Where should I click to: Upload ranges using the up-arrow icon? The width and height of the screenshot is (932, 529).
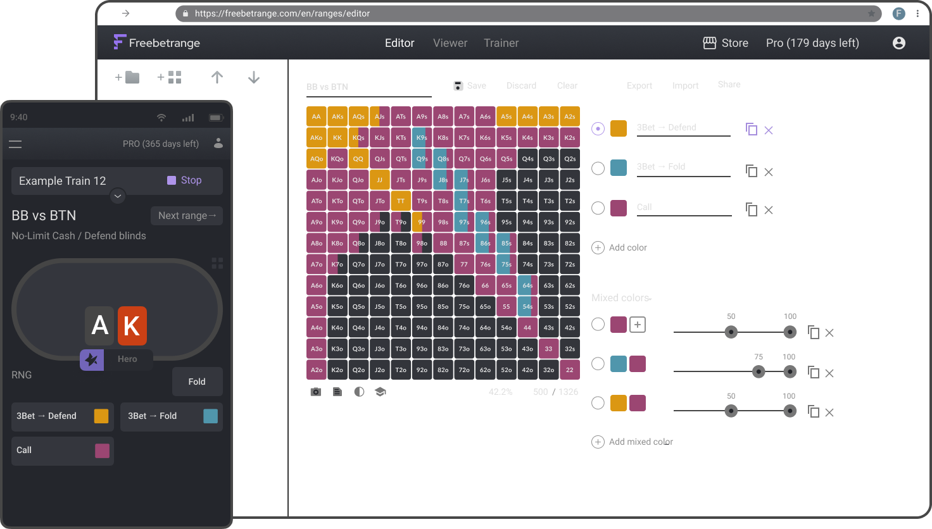coord(217,77)
